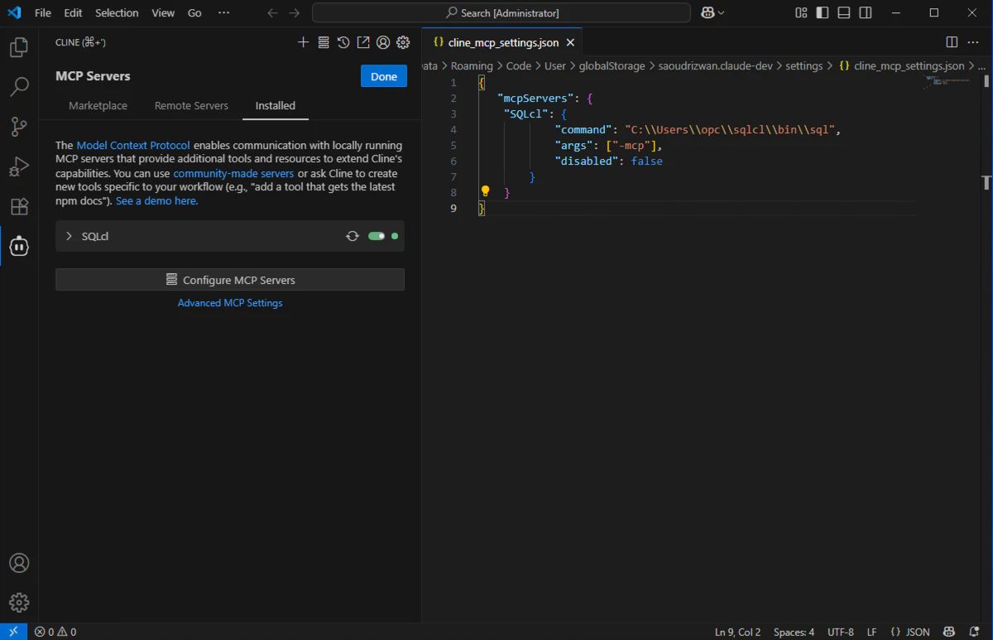Viewport: 993px width, 640px height.
Task: Switch to the Remote Servers tab
Action: click(x=191, y=106)
